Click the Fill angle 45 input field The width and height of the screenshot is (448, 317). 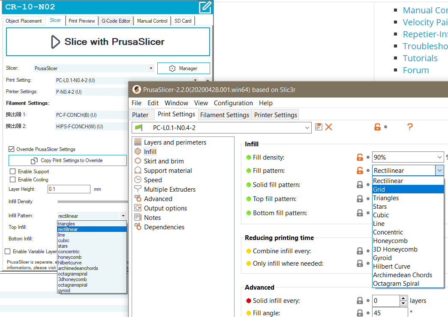(390, 313)
